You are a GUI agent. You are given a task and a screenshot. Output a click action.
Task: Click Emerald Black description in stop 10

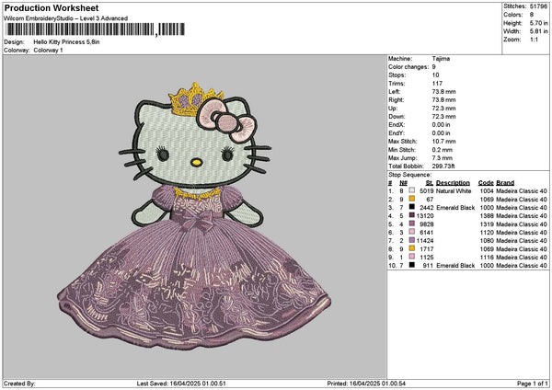click(x=455, y=266)
